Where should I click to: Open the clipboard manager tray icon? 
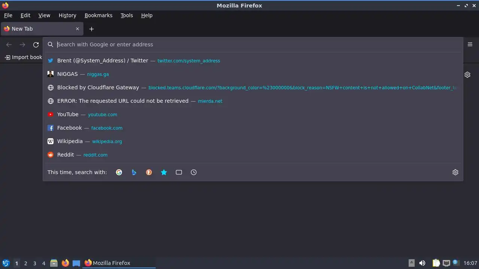coord(436,263)
